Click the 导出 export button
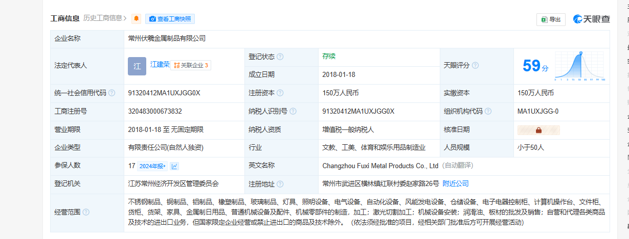The width and height of the screenshot is (629, 239). [551, 19]
